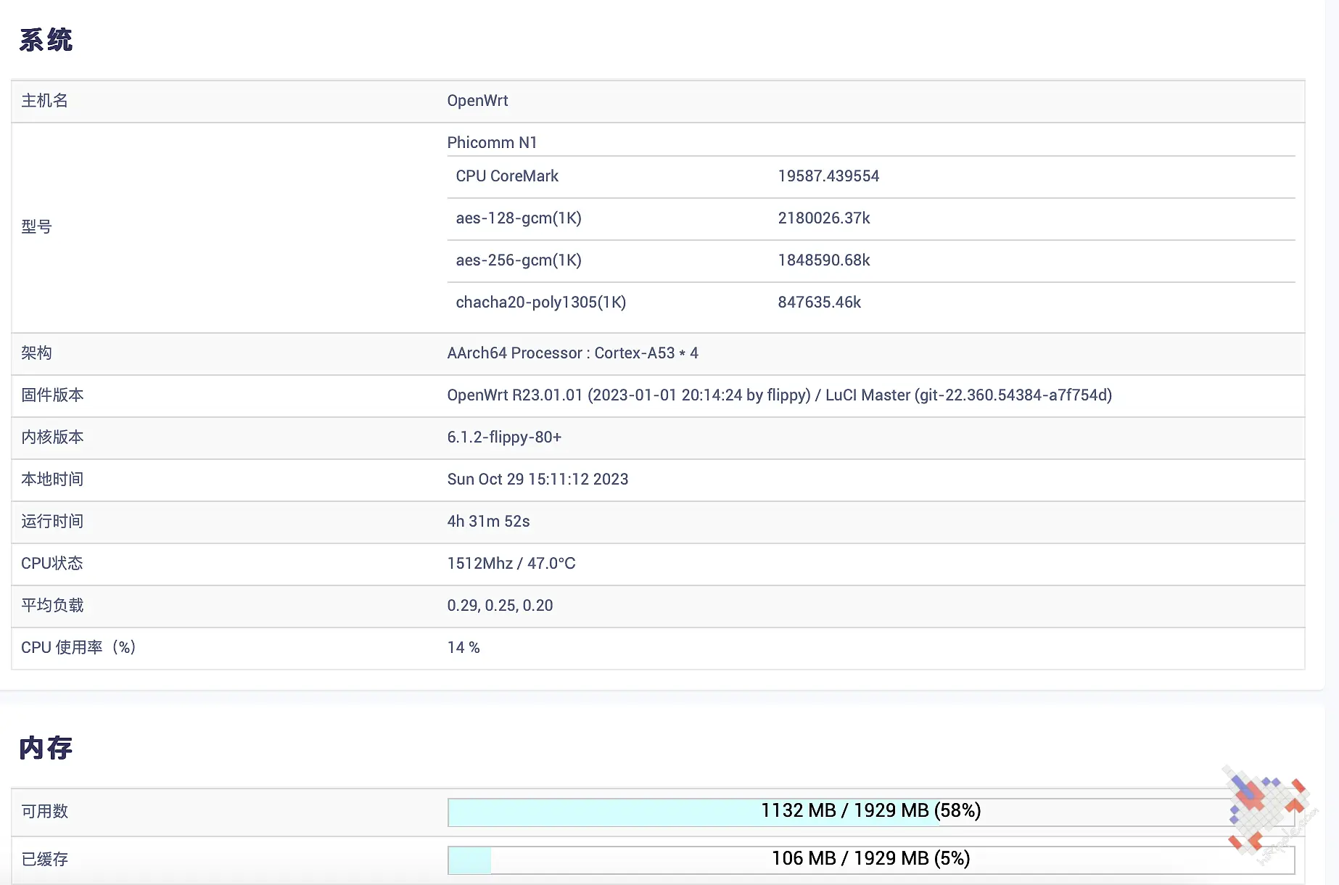Image resolution: width=1339 pixels, height=885 pixels.
Task: Click the value 2180026.37k
Action: click(x=823, y=218)
